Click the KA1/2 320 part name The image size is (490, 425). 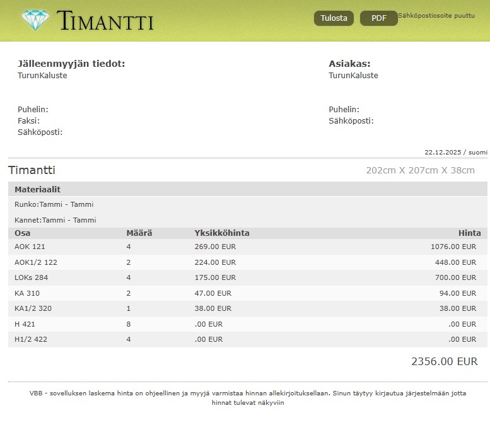[x=33, y=308]
